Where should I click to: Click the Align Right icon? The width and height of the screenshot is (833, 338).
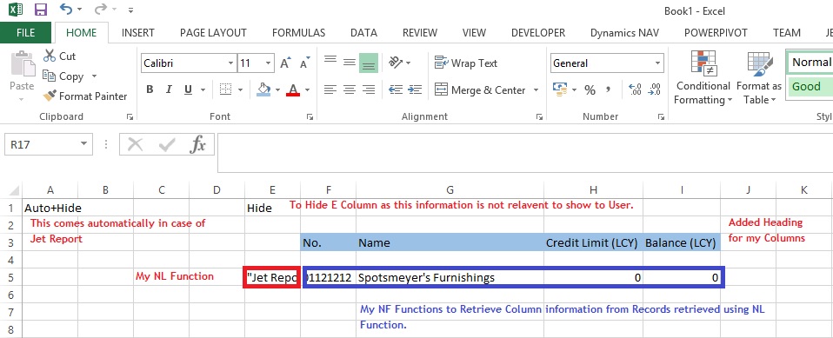click(x=368, y=89)
